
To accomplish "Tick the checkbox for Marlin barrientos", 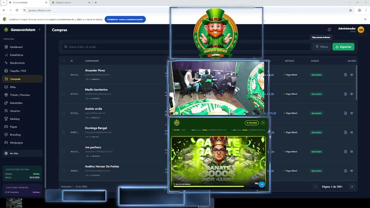I will (63, 94).
